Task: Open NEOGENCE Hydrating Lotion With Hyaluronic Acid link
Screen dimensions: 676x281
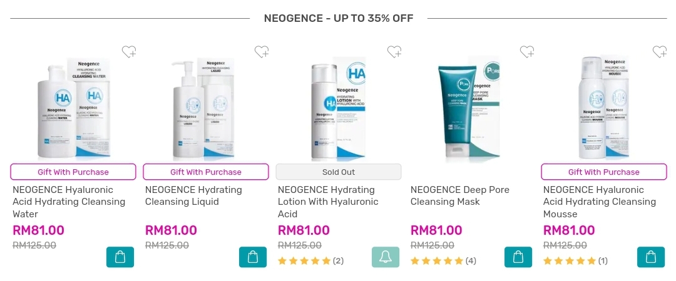Action: tap(328, 202)
